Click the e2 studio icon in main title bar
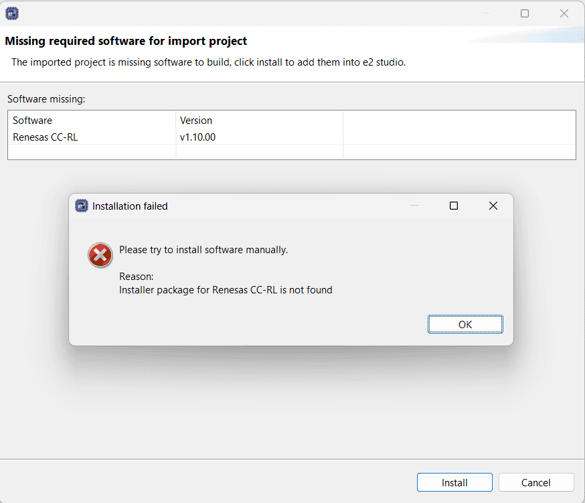This screenshot has width=585, height=503. [12, 13]
